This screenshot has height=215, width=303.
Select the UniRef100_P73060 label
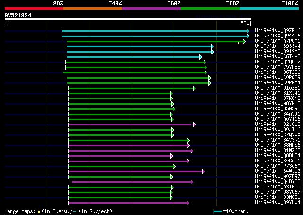coord(277,166)
